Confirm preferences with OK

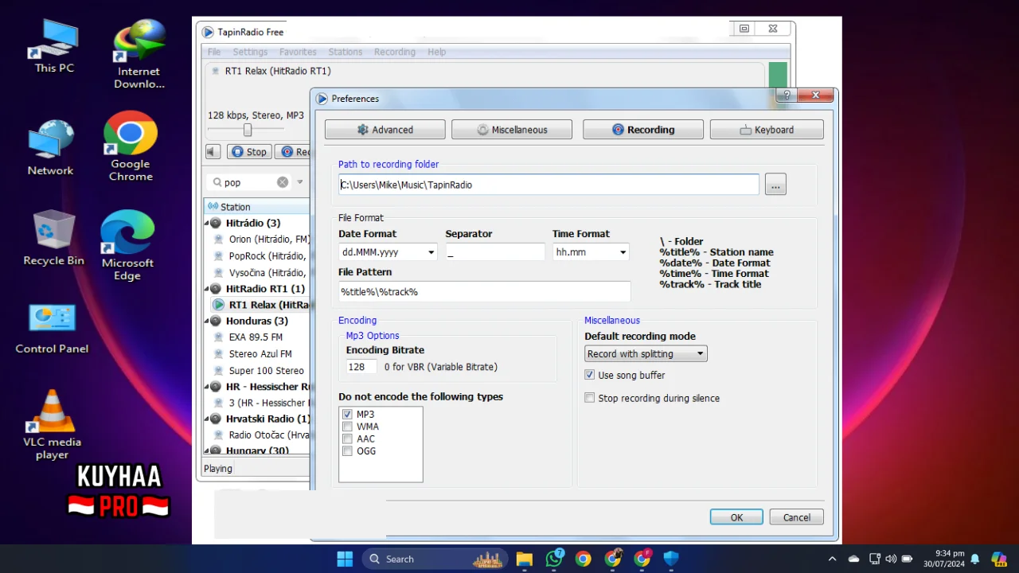click(x=736, y=517)
